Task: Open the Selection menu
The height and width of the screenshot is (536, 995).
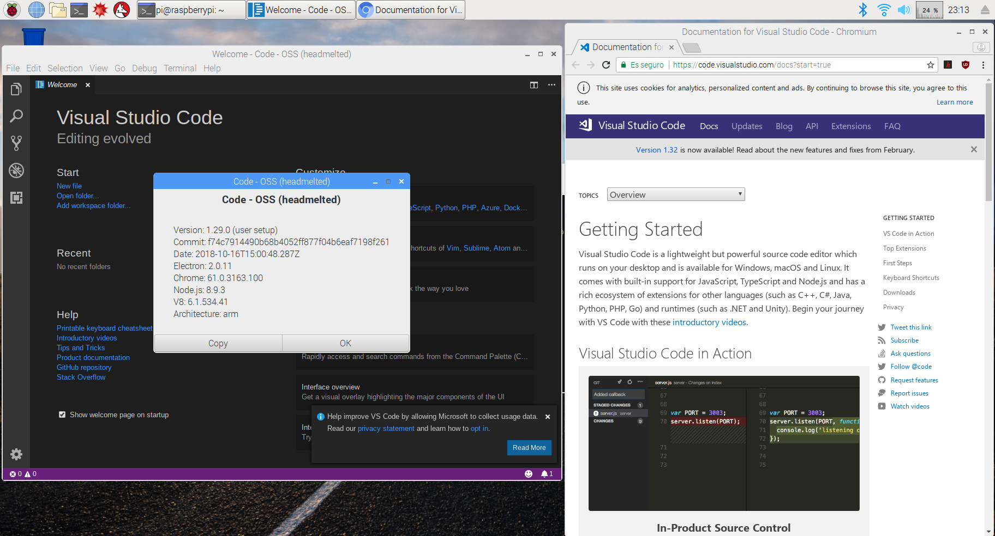Action: click(65, 68)
